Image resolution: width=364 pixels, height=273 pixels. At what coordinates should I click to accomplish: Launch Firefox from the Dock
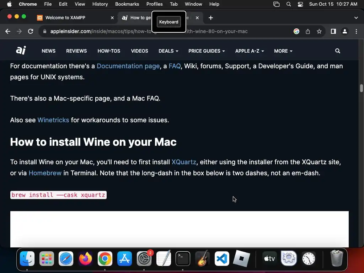85,259
